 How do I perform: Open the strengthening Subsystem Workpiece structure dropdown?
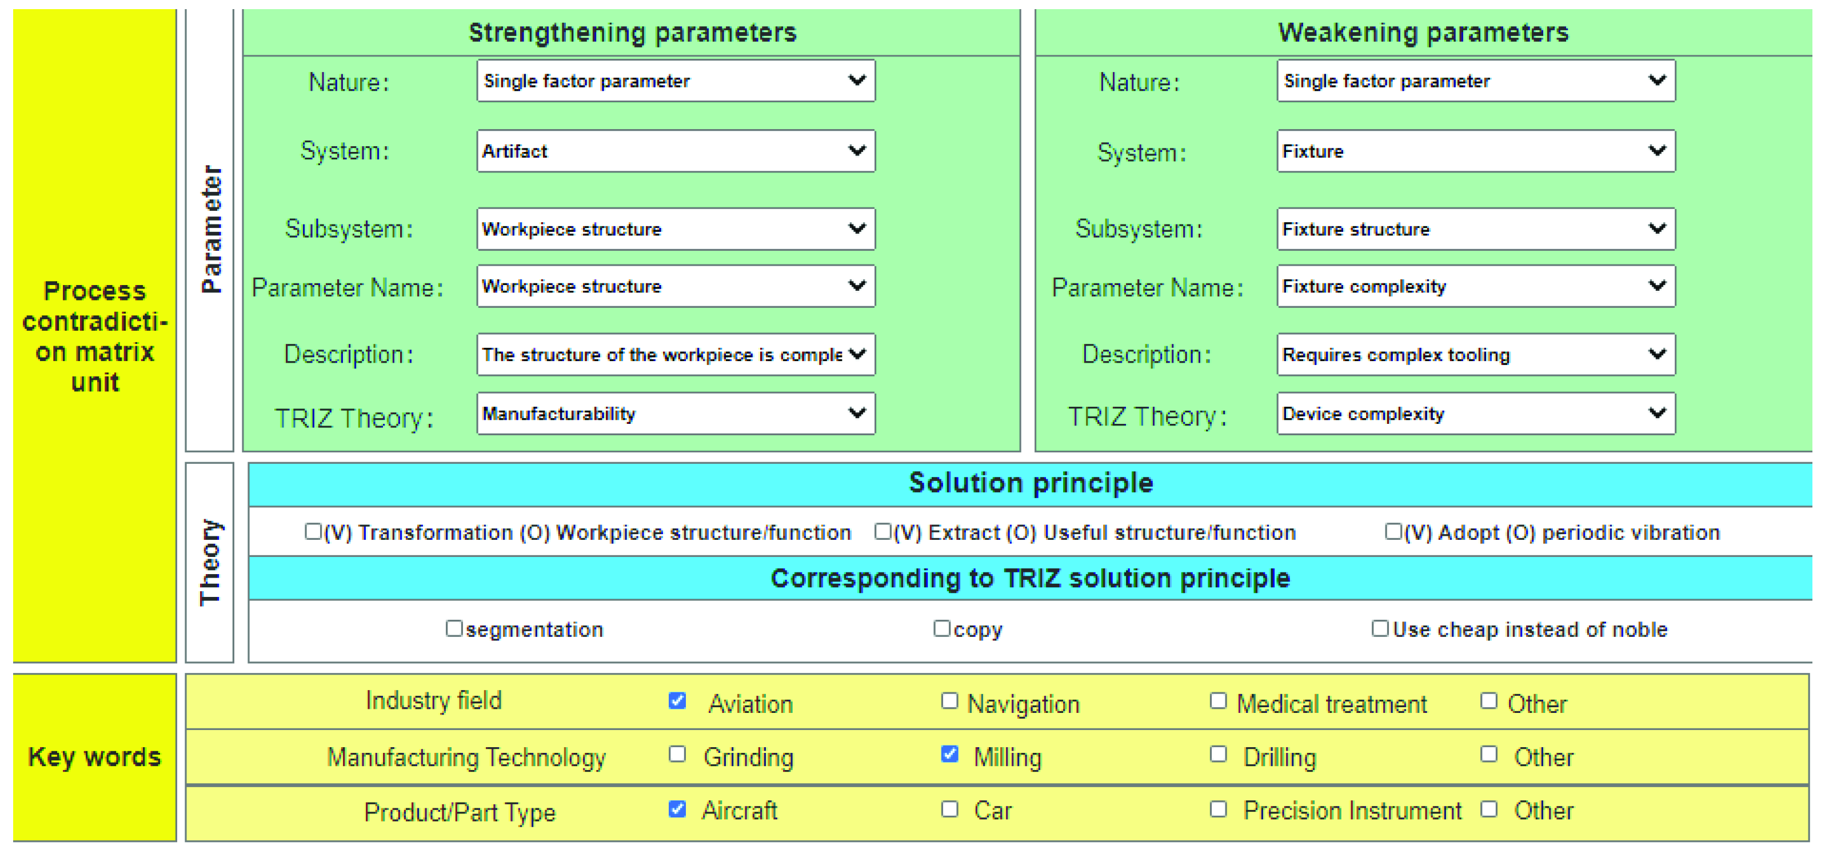675,228
